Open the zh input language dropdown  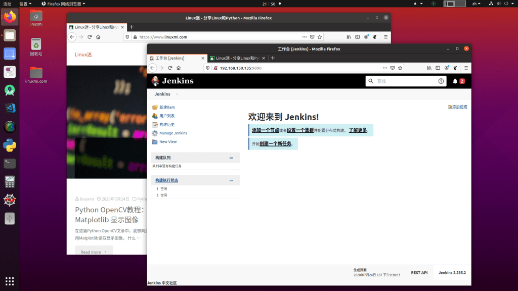[x=476, y=4]
